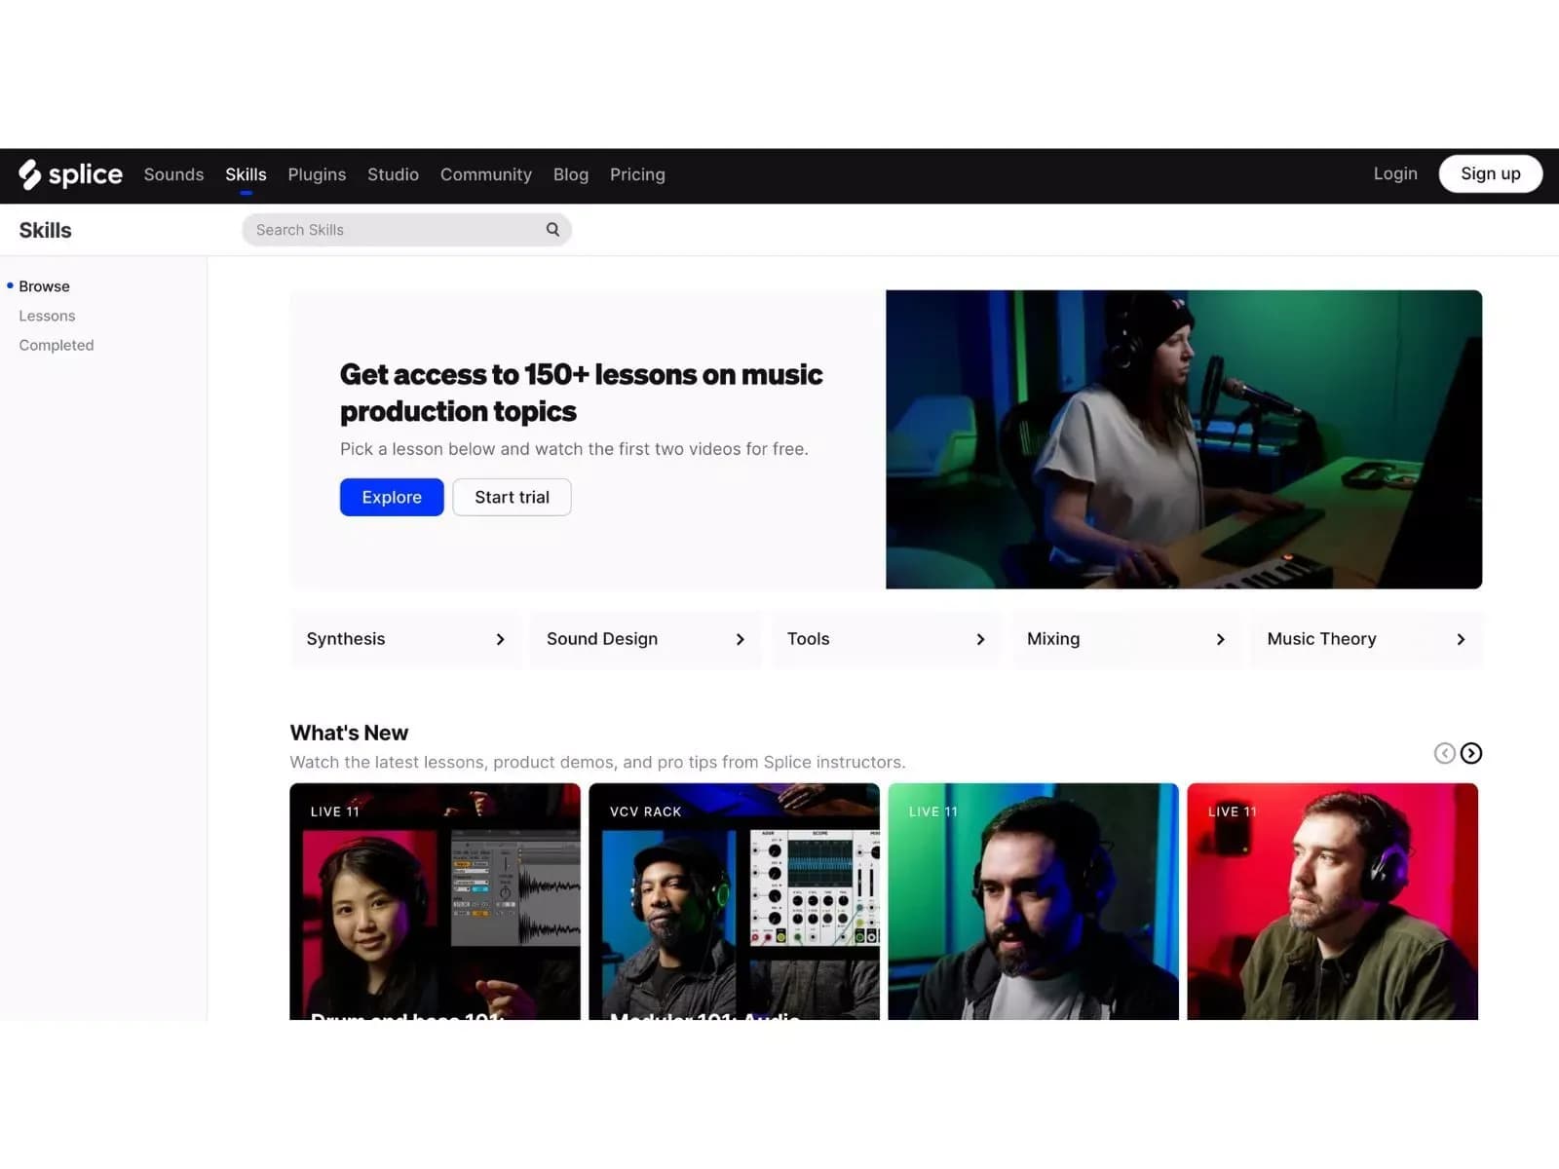Open the Pricing nav item
The width and height of the screenshot is (1559, 1169).
pyautogui.click(x=637, y=174)
